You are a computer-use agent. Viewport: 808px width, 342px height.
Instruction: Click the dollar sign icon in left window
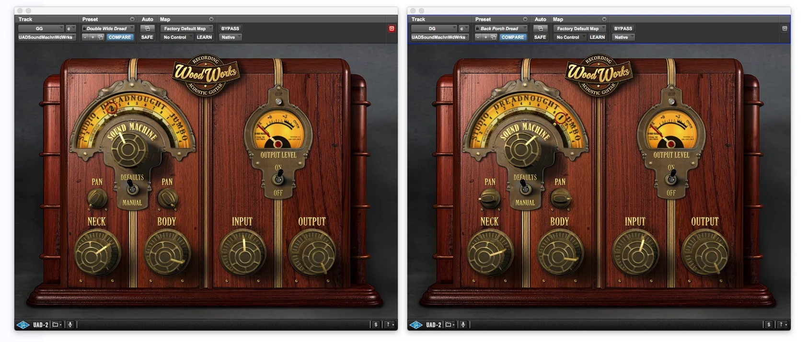376,325
